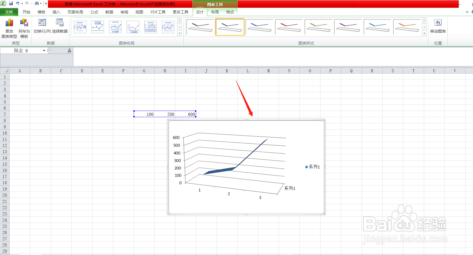Screen dimensions: 473x255
Task: Switch to the Review (审阅) tab
Action: click(x=124, y=12)
